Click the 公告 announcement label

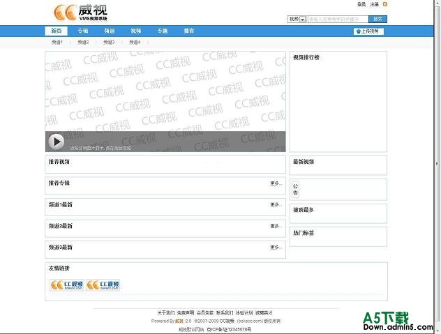[295, 189]
